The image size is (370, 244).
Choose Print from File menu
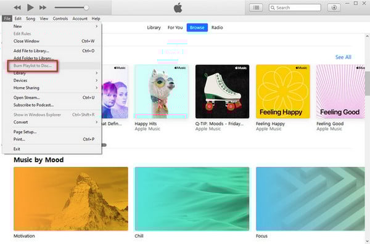pyautogui.click(x=52, y=139)
